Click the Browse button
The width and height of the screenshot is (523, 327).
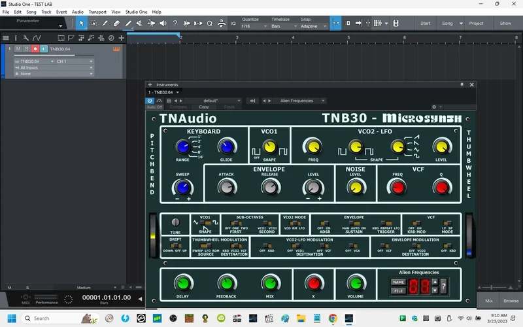[511, 301]
